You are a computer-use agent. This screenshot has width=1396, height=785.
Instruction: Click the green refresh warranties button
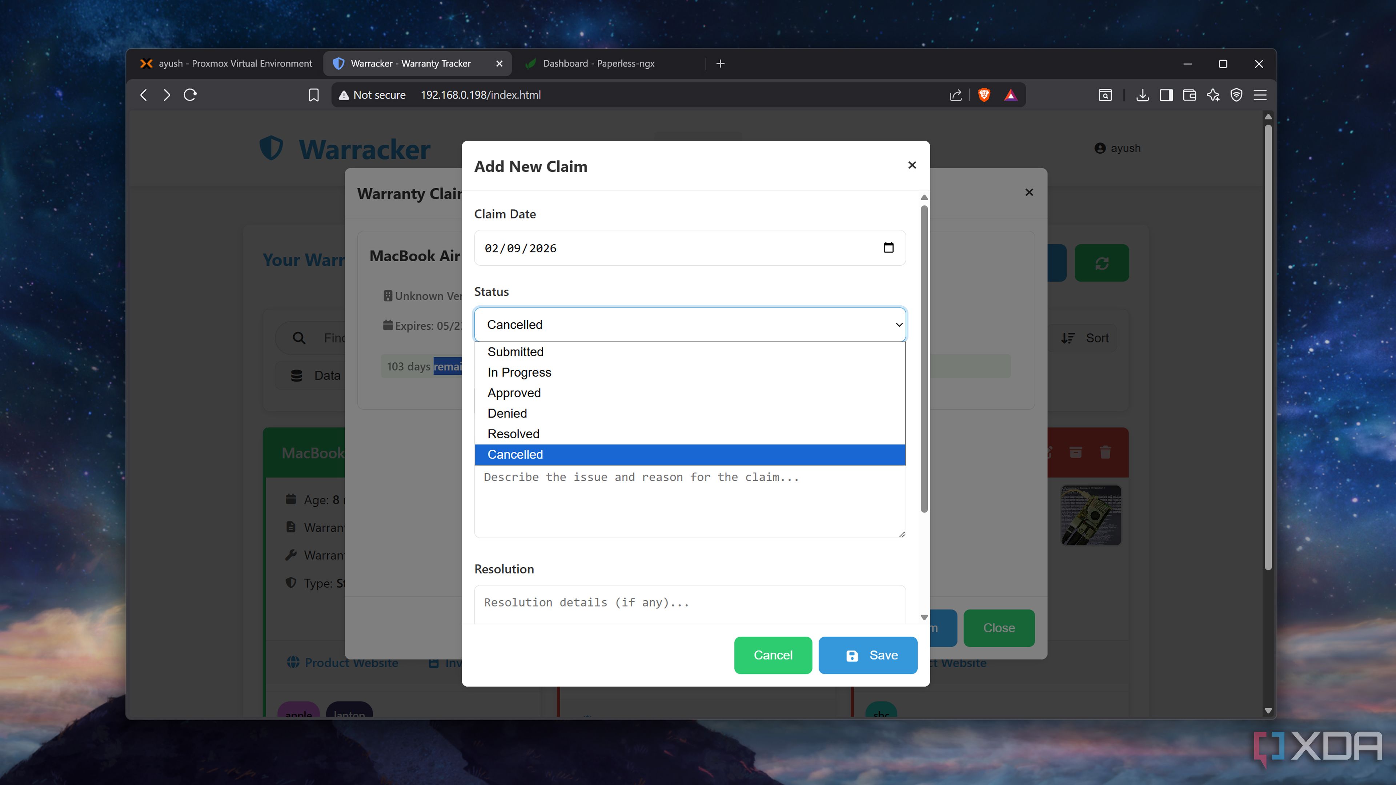click(1102, 263)
